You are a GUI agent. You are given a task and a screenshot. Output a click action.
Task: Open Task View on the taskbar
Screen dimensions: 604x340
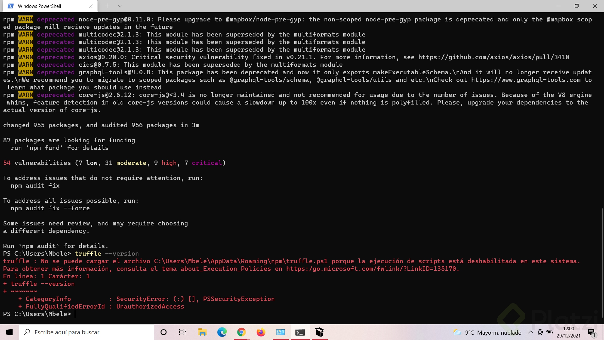pos(182,332)
